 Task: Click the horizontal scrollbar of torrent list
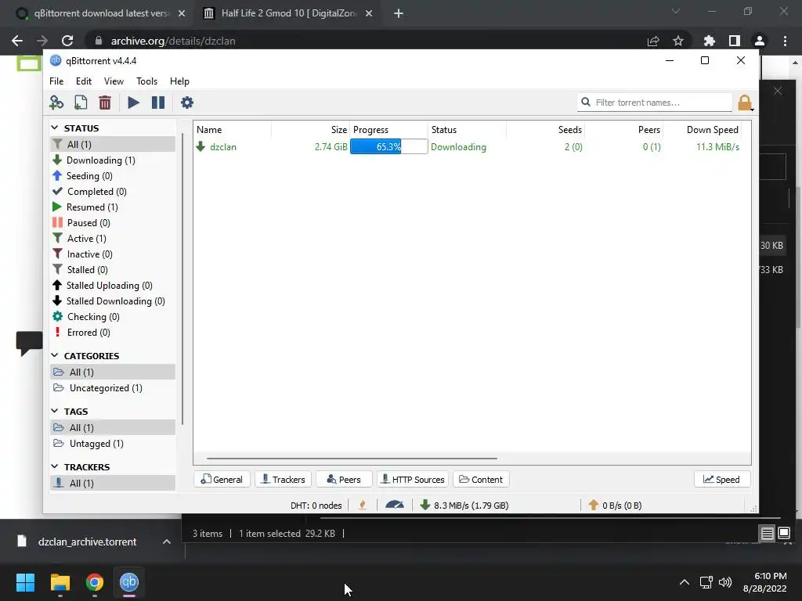[352, 459]
